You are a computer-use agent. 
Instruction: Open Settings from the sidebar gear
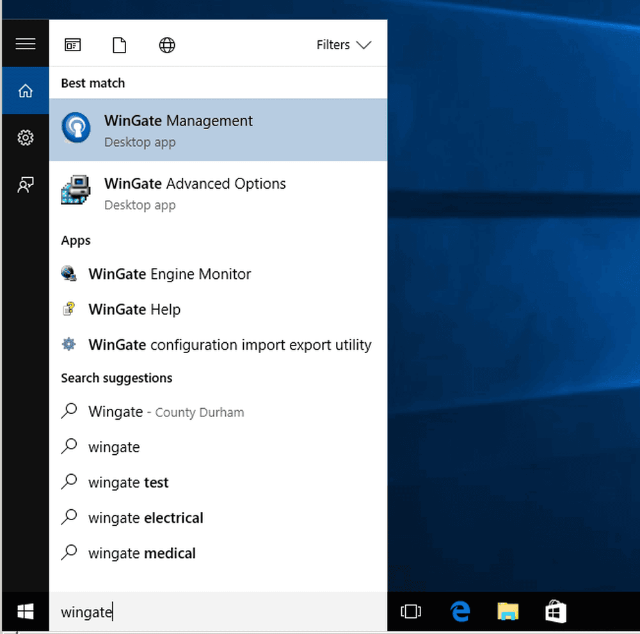coord(25,137)
